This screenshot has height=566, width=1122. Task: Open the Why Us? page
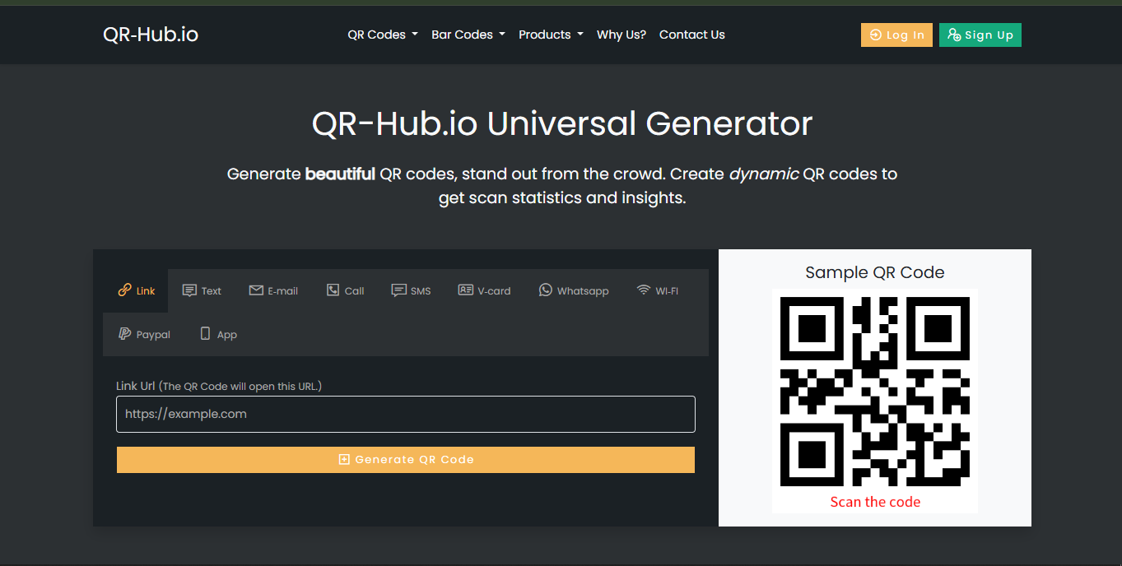tap(622, 35)
